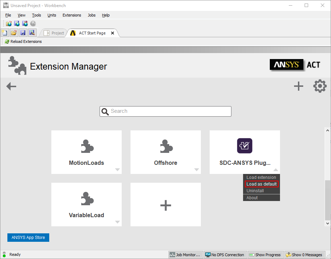Select the VariableLoad extension tile

tap(87, 205)
